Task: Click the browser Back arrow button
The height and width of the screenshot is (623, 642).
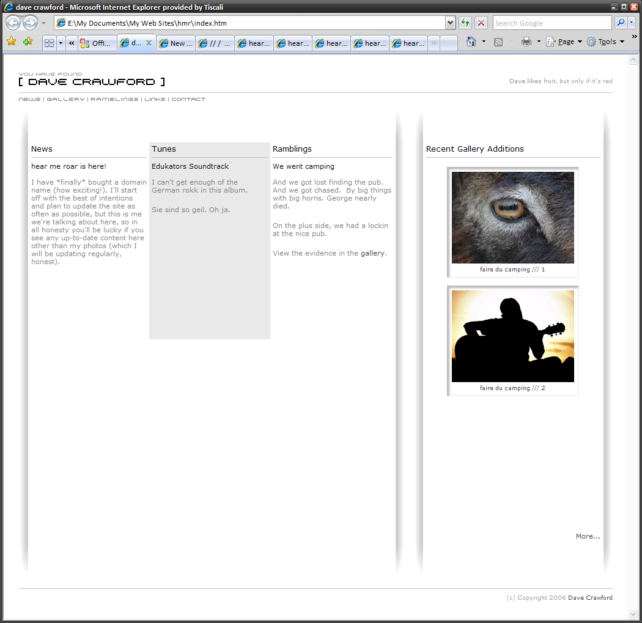Action: [13, 23]
